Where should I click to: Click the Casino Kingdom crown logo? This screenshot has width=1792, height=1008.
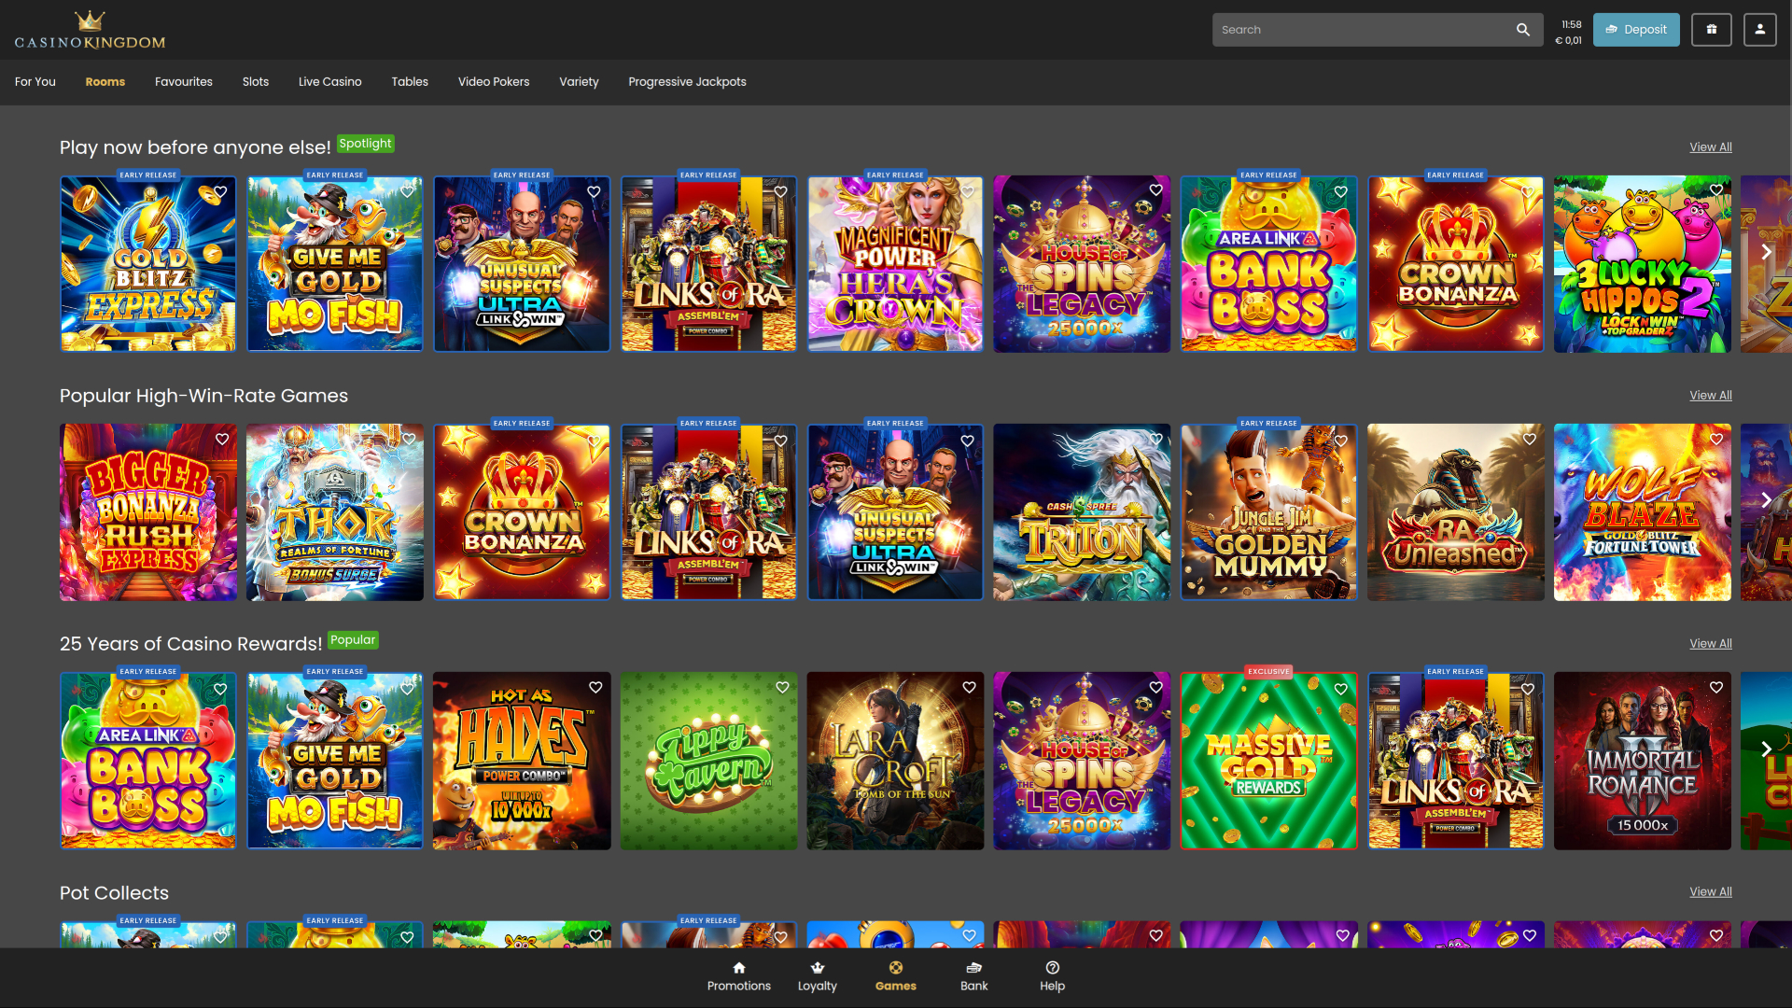pos(90,29)
